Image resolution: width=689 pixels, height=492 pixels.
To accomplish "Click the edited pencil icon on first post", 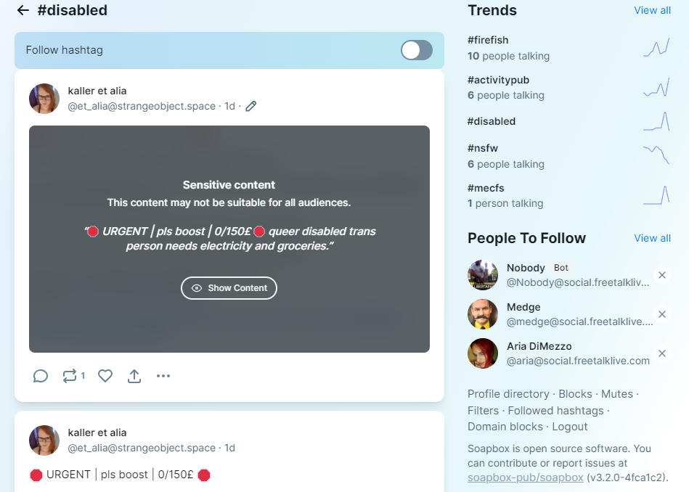I will 251,106.
